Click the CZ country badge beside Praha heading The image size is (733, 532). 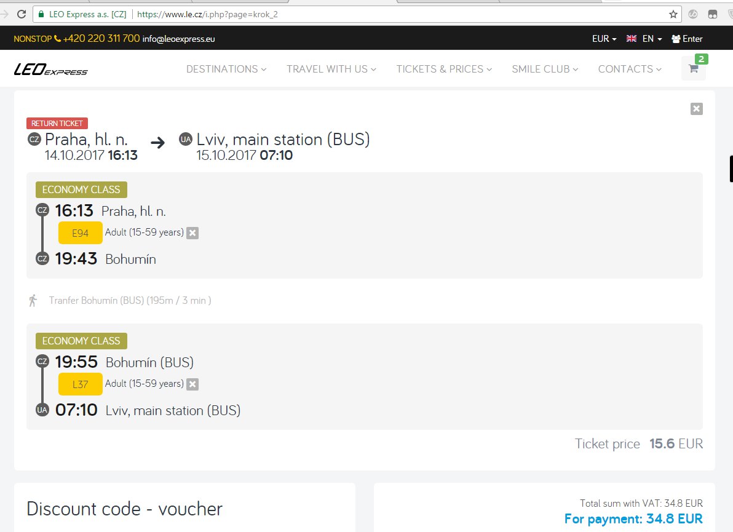click(x=34, y=140)
